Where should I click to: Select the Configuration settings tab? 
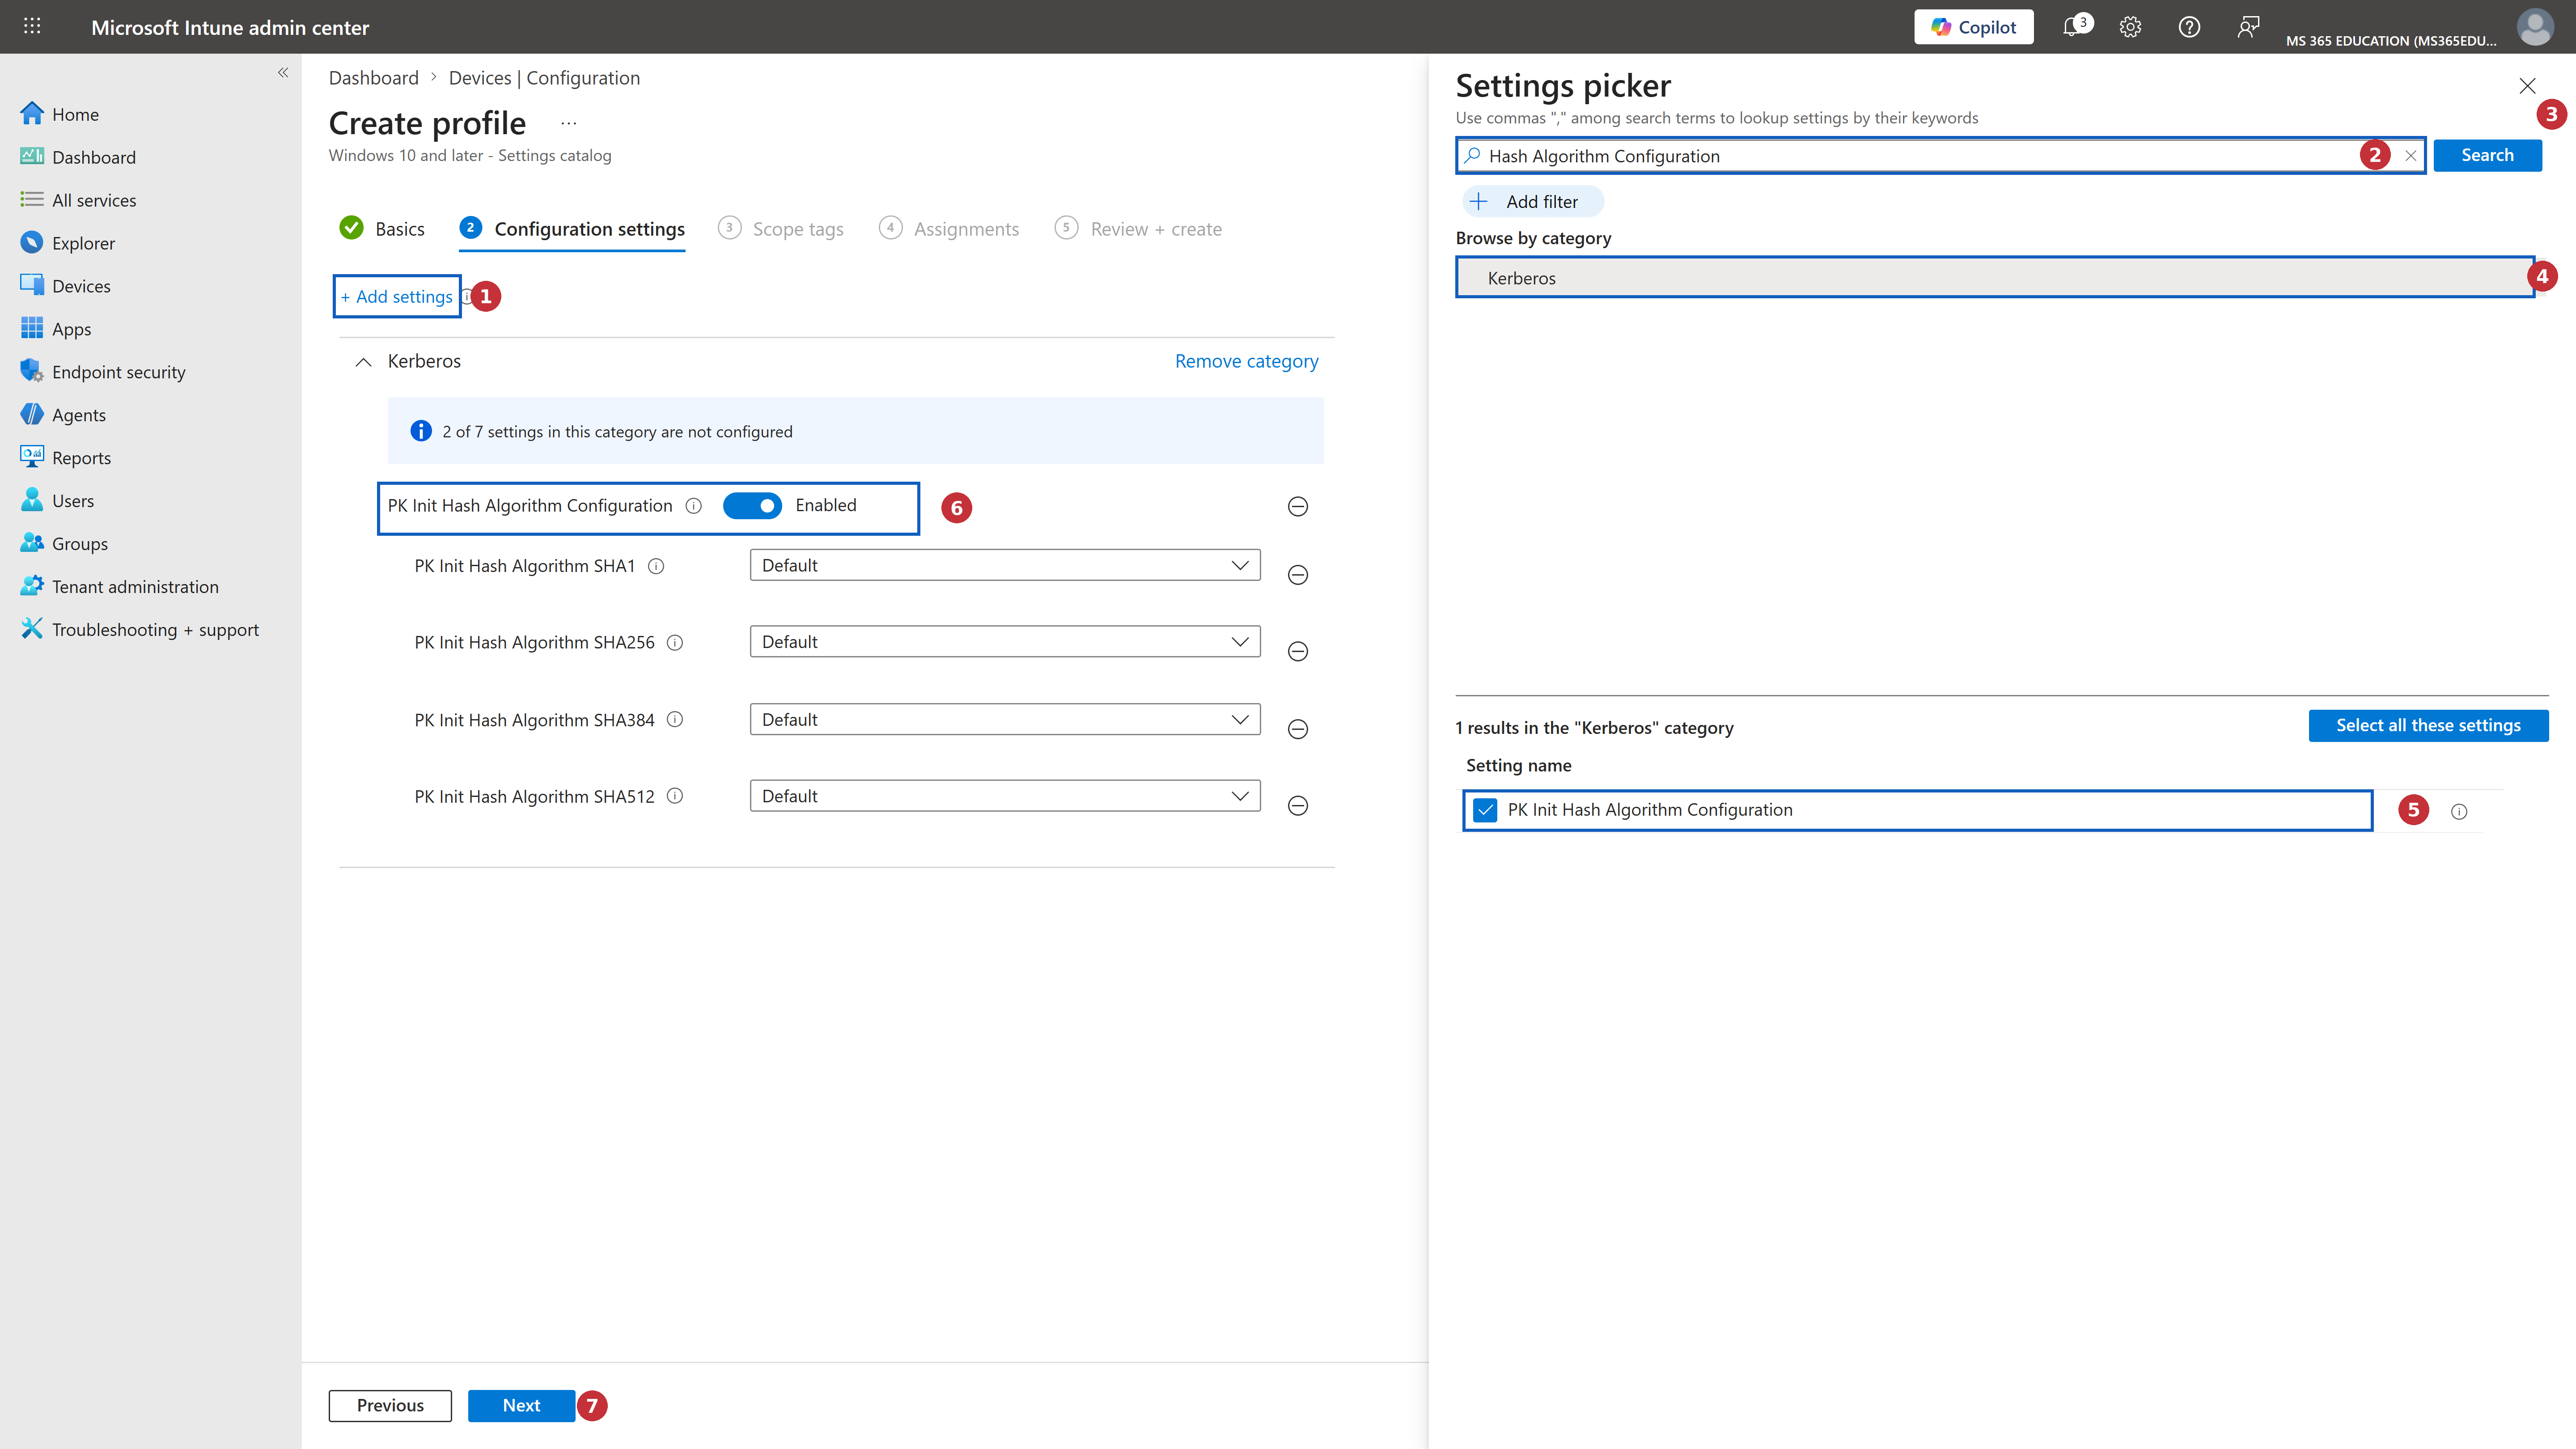point(572,229)
